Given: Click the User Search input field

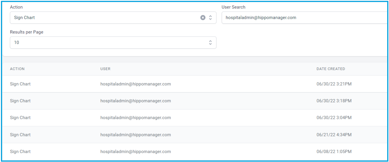Looking at the screenshot, I should tap(305, 18).
